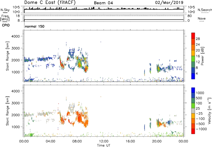Click the "04:00" time tick label

coord(50,141)
